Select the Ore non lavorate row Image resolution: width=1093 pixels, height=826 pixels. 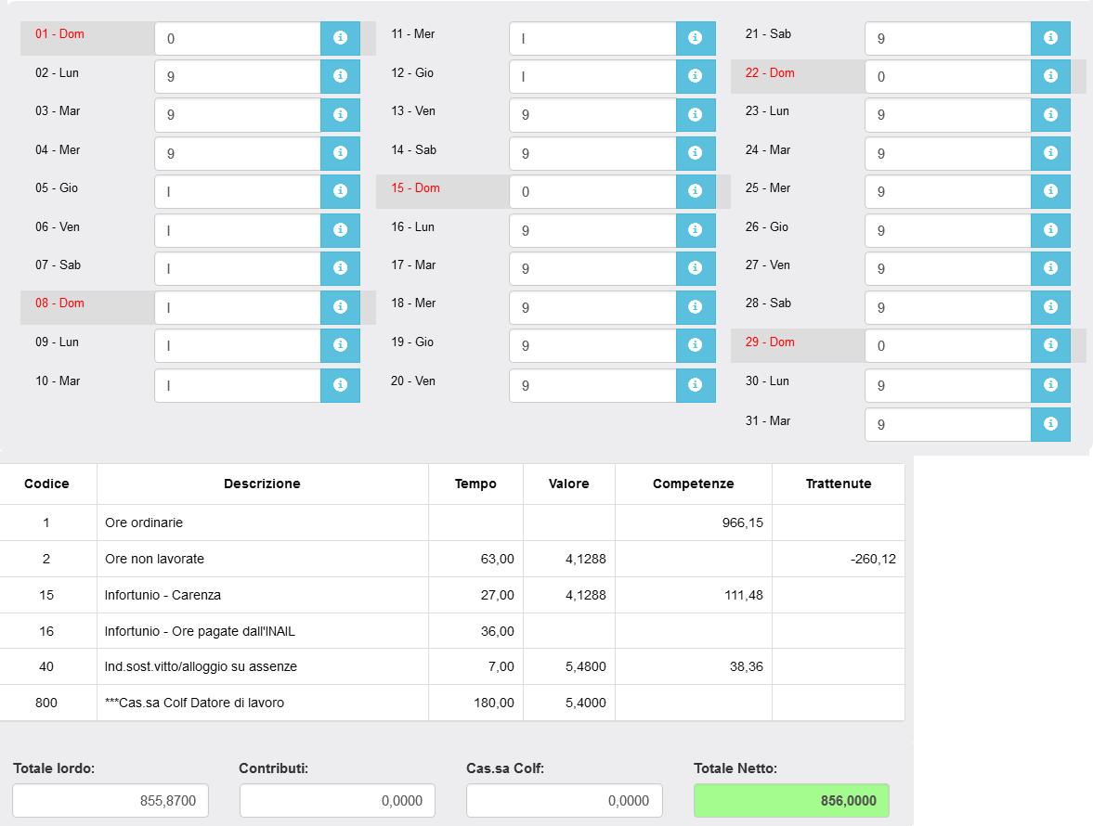(262, 559)
